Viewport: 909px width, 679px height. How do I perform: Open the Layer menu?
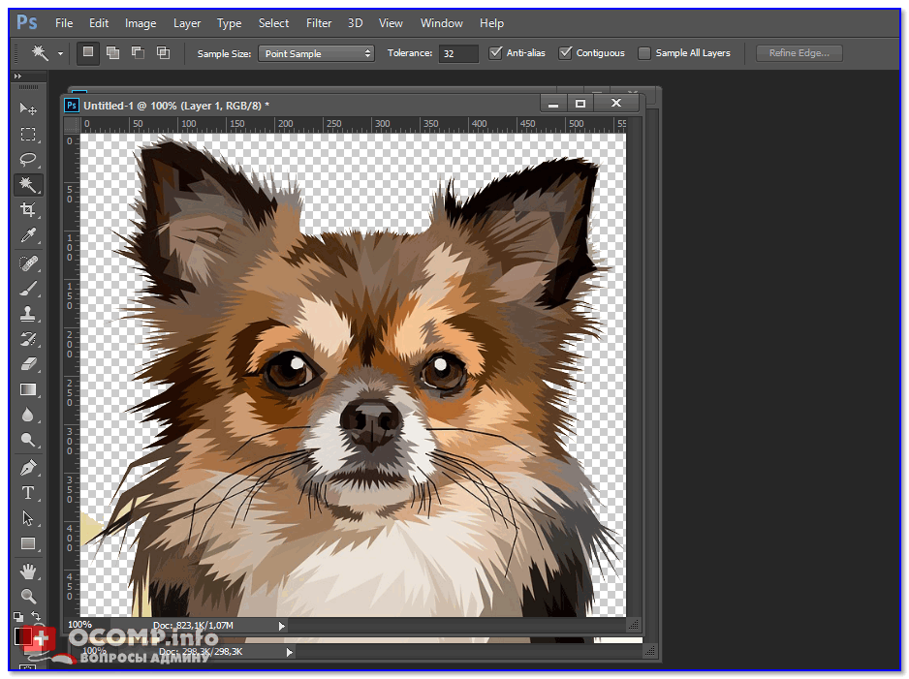[187, 22]
